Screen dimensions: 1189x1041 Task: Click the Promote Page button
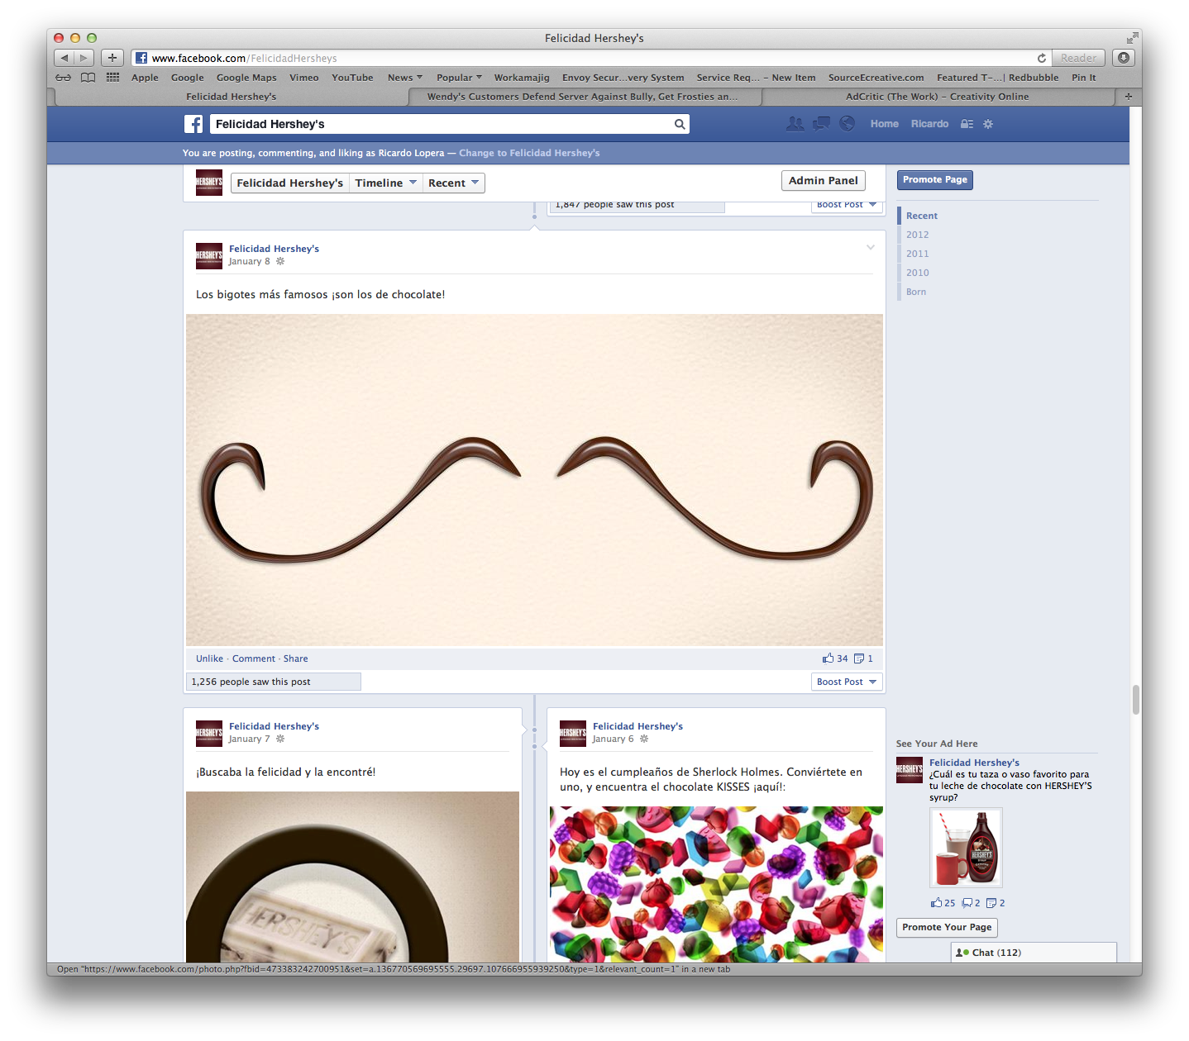[935, 180]
